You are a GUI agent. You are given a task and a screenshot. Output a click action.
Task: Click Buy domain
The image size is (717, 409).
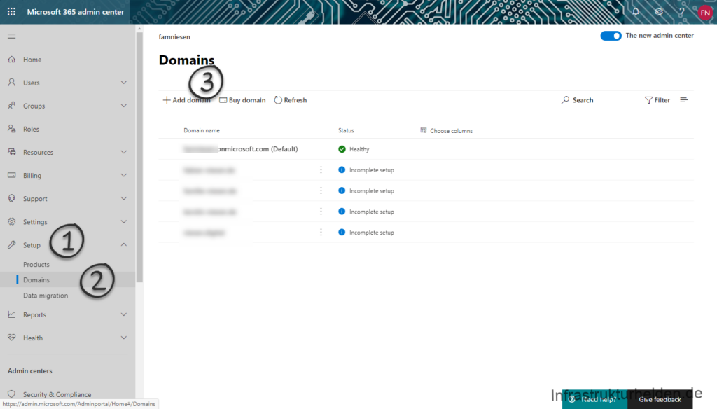coord(242,100)
